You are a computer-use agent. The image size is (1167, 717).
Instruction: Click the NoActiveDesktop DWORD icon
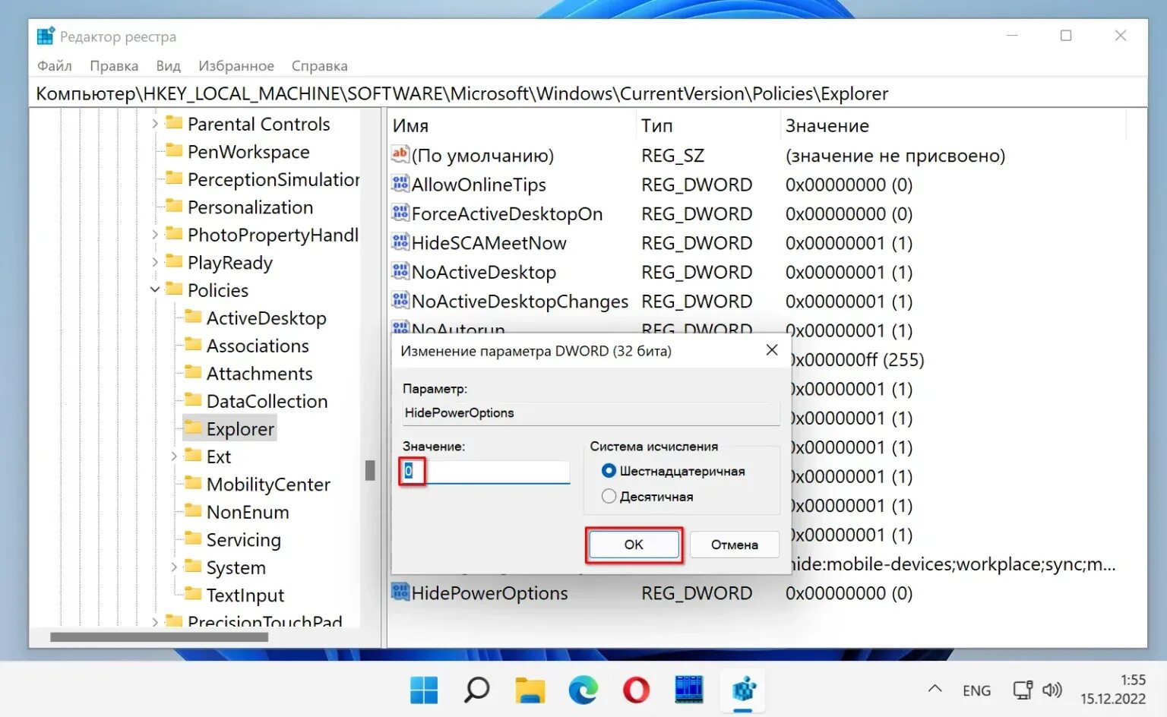pyautogui.click(x=400, y=271)
